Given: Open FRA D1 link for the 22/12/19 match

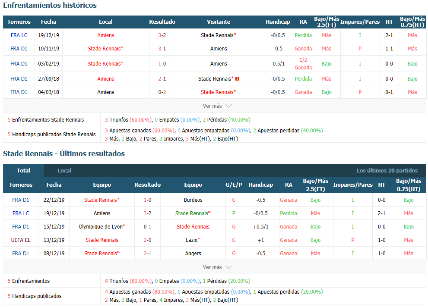Looking at the screenshot, I should coord(20,200).
